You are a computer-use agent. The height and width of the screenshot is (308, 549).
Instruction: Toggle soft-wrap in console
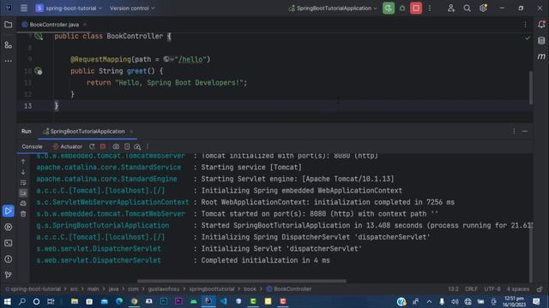pos(23,182)
